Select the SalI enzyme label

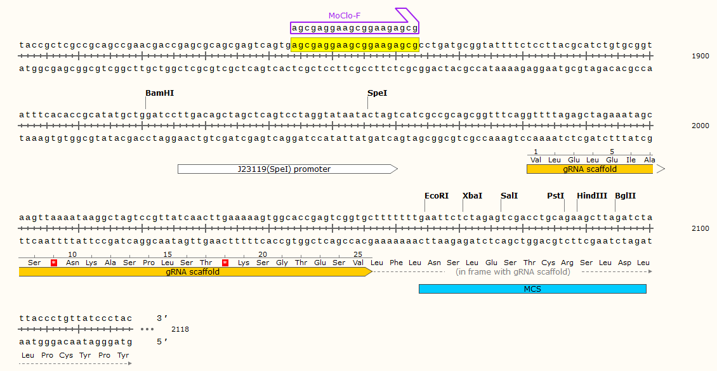(x=509, y=196)
